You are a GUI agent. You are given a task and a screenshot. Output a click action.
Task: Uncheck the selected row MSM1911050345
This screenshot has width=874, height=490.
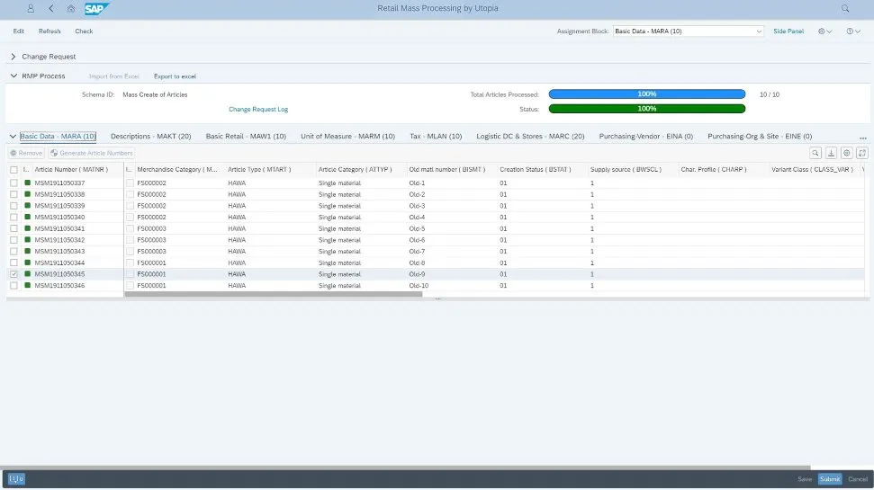point(14,274)
